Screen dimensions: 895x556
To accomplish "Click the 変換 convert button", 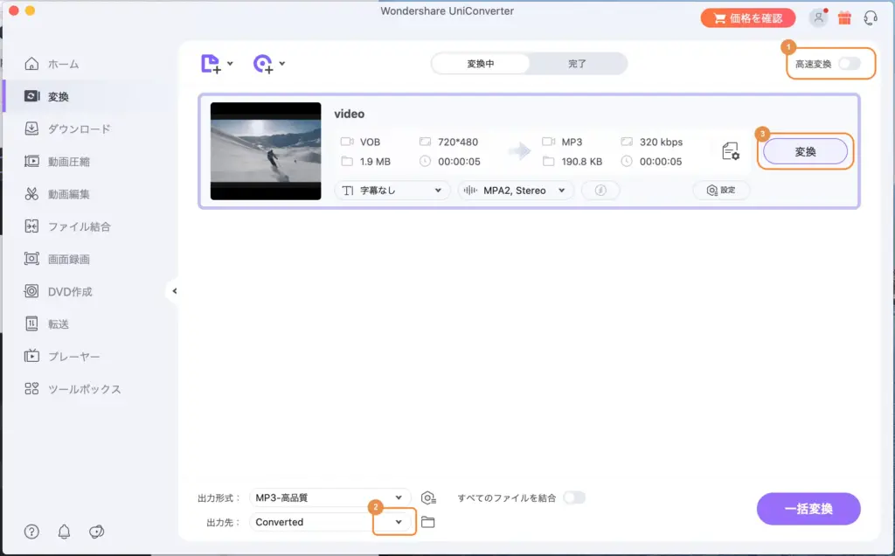I will click(x=805, y=150).
